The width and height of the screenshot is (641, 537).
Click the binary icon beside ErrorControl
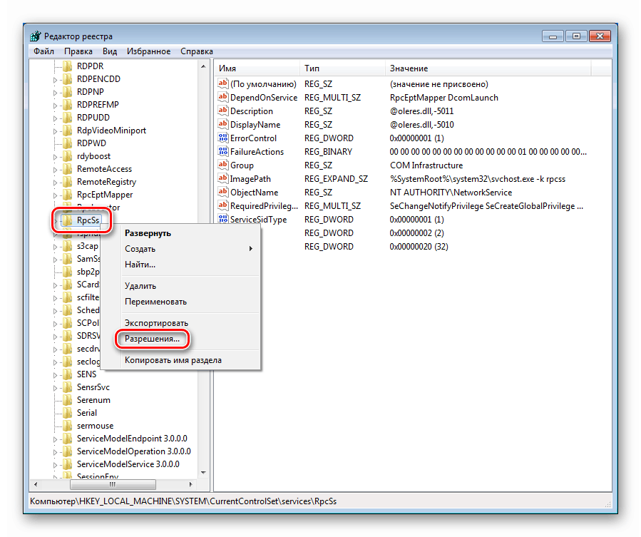pos(222,138)
